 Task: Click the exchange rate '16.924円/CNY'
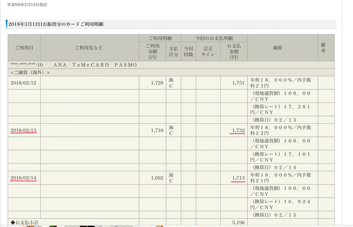[x=280, y=204]
